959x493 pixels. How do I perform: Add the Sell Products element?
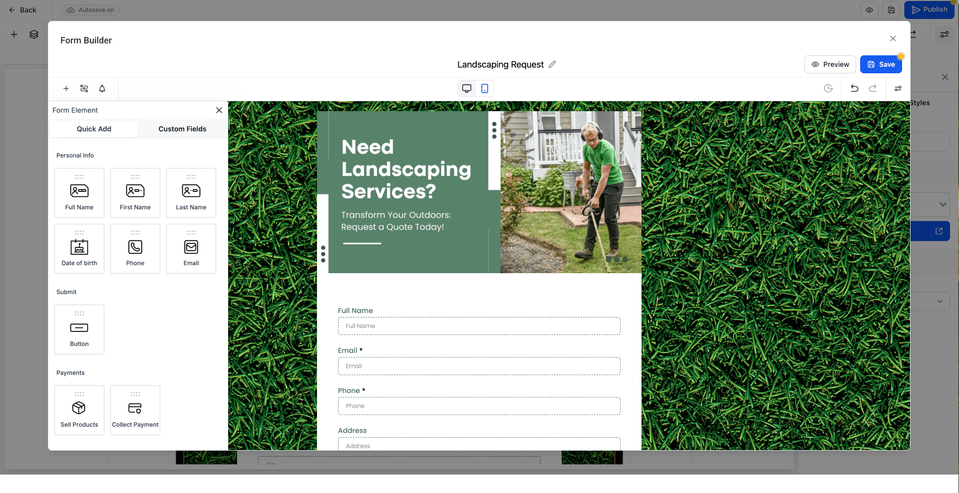(79, 410)
